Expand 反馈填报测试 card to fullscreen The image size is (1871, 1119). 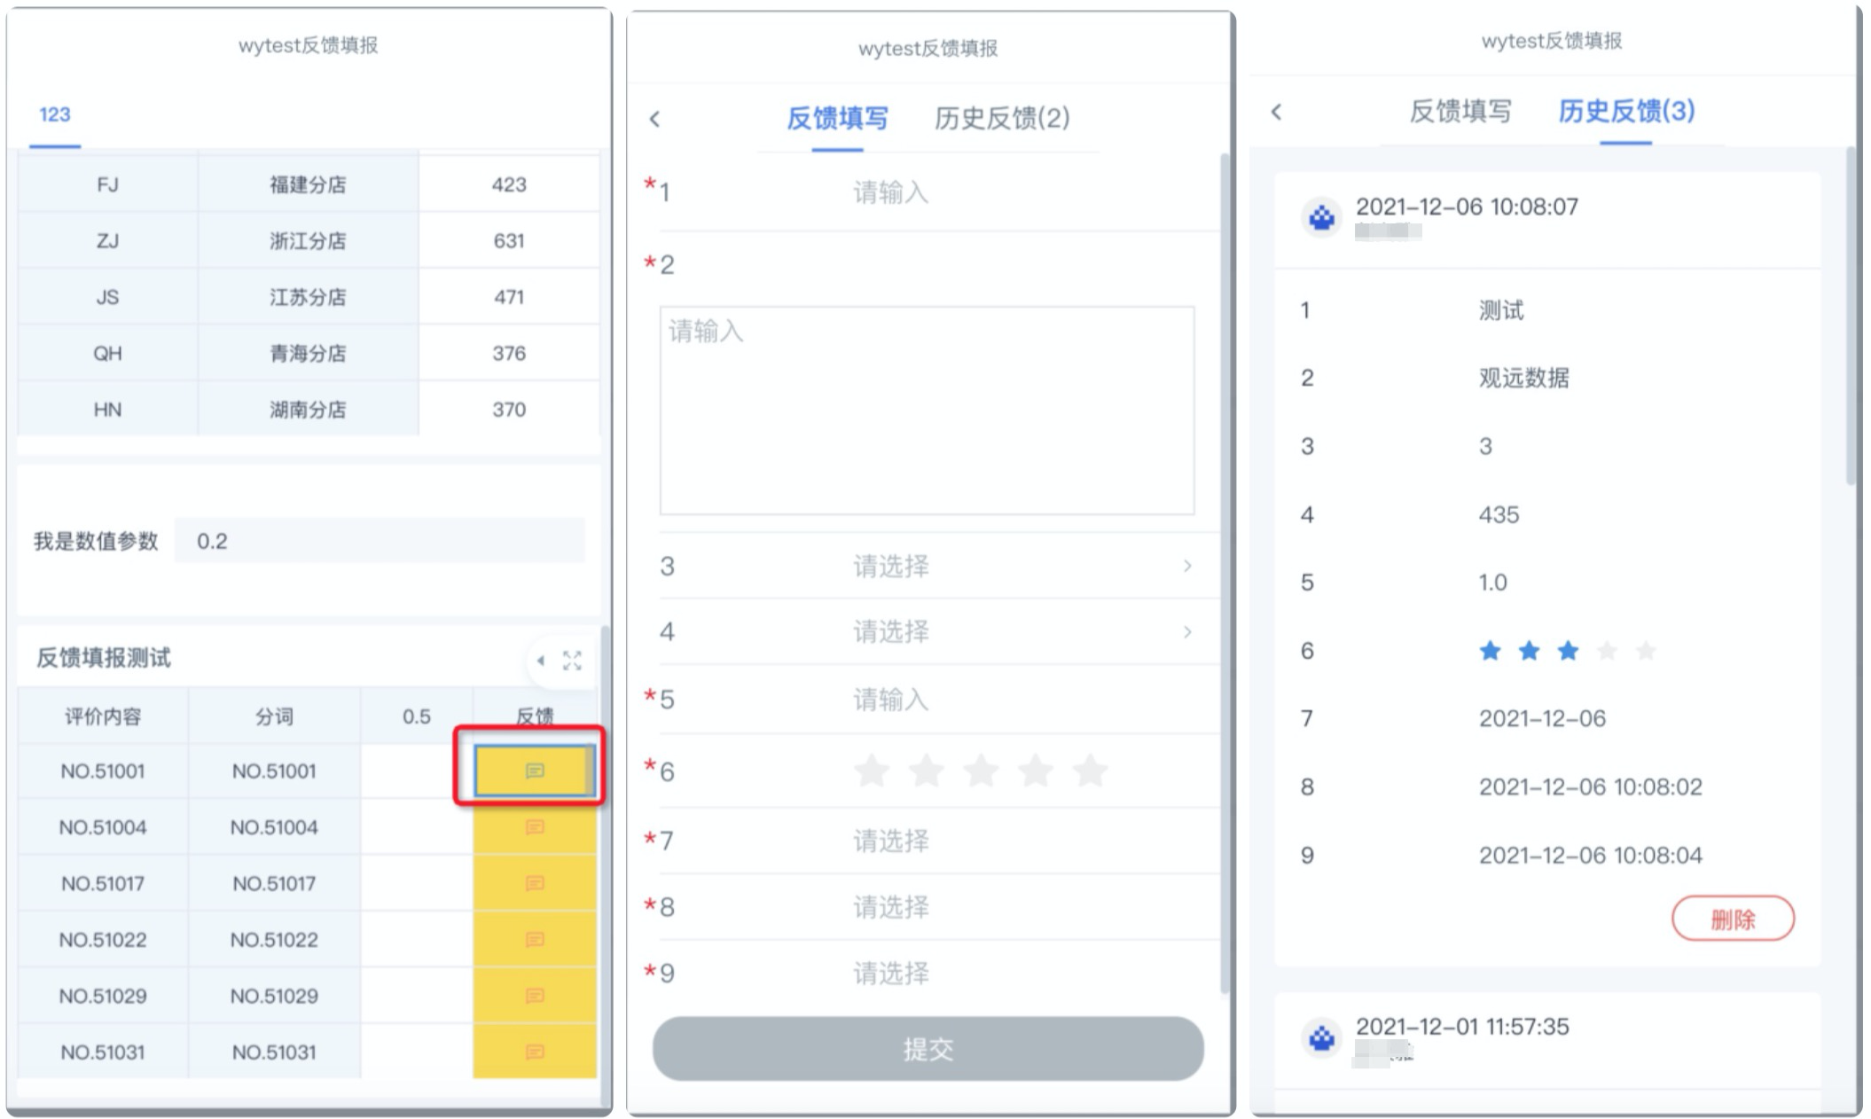coord(572,660)
